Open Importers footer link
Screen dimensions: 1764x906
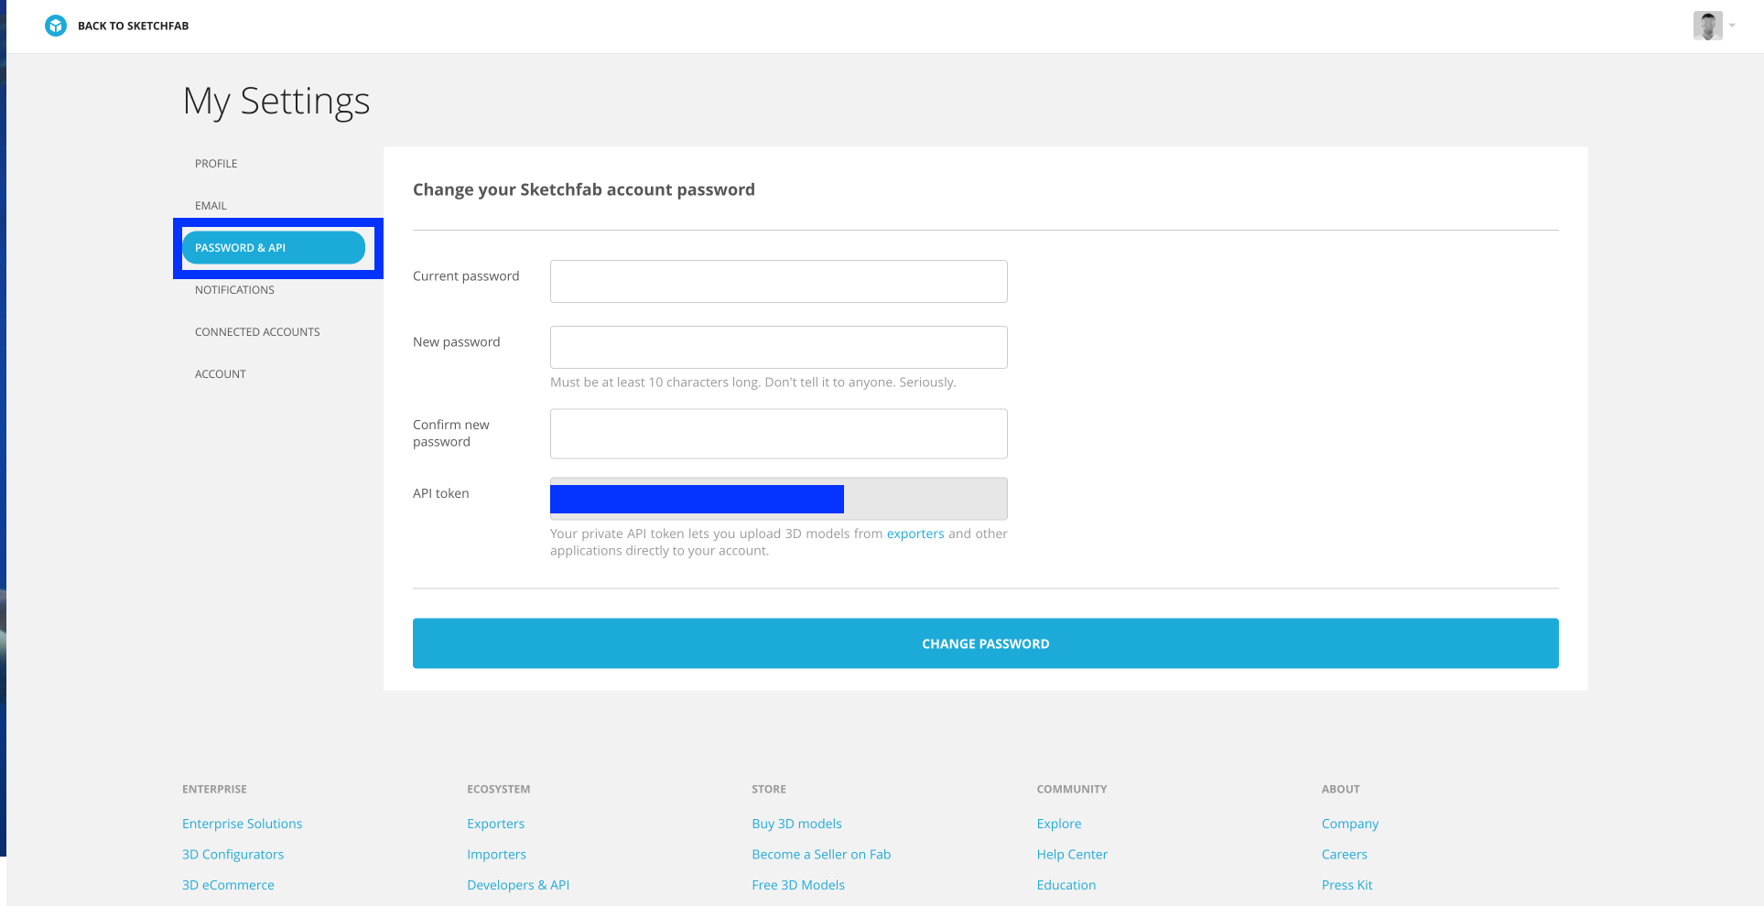(x=496, y=855)
